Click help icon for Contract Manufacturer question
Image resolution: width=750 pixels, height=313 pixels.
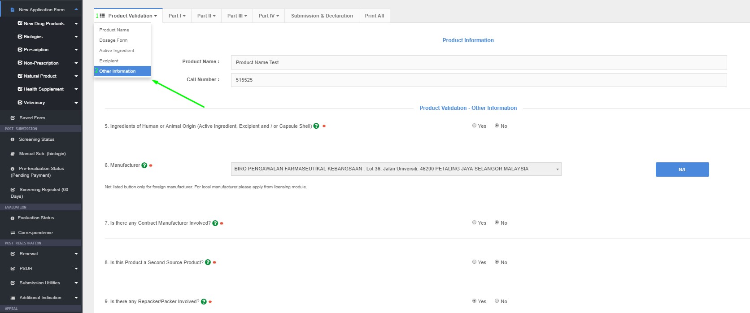[215, 223]
